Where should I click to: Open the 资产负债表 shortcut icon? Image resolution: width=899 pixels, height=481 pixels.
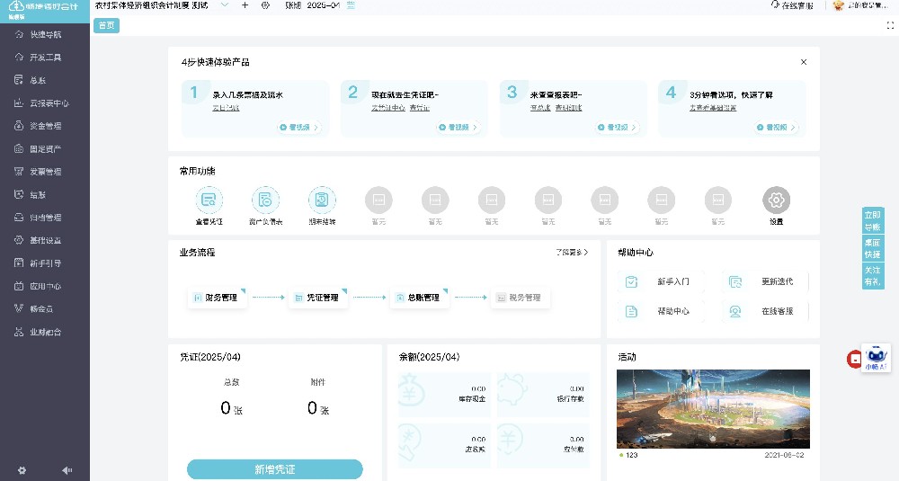(265, 200)
